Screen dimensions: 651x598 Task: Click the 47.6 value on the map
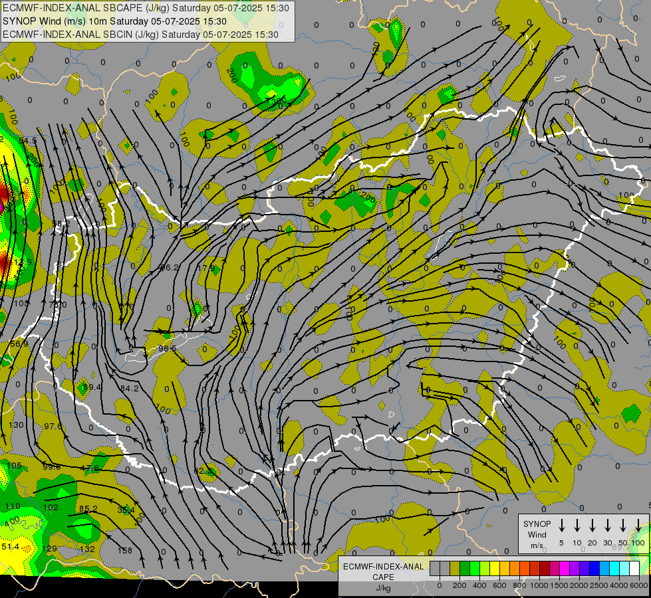[x=90, y=468]
